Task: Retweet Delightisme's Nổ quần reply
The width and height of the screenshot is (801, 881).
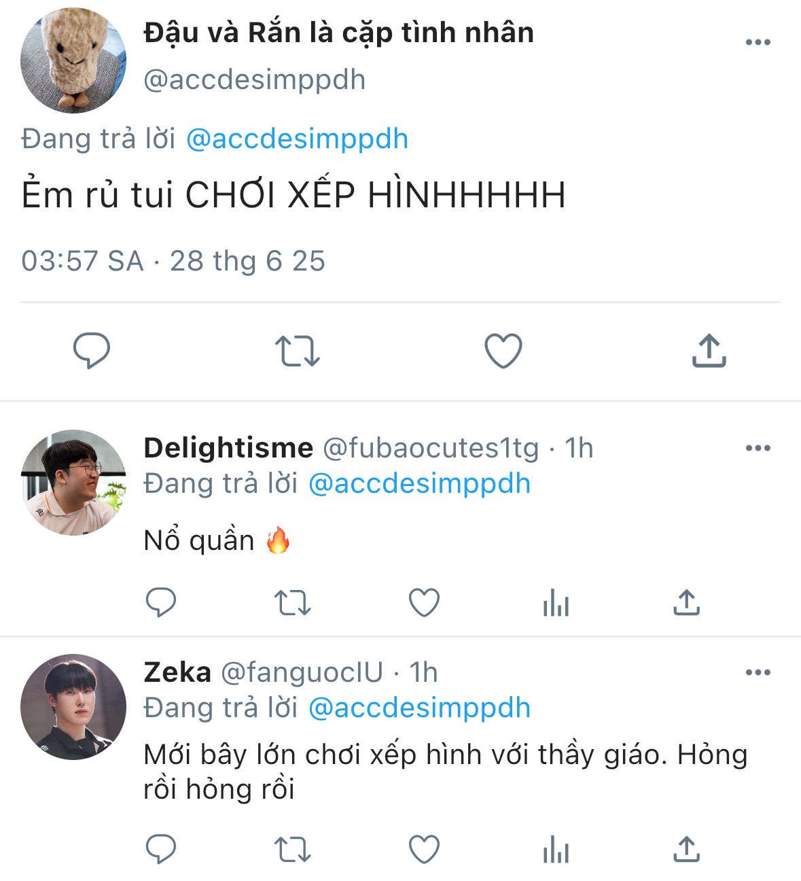Action: [x=292, y=602]
